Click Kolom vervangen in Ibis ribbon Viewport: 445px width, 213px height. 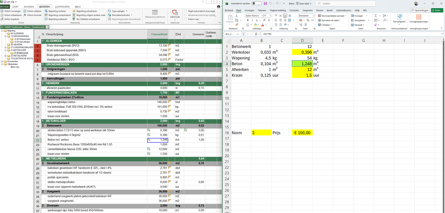click(11, 11)
